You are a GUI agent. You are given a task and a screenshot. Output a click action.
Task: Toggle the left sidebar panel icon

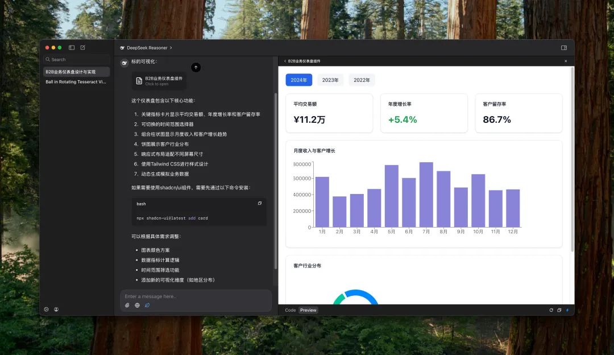72,48
